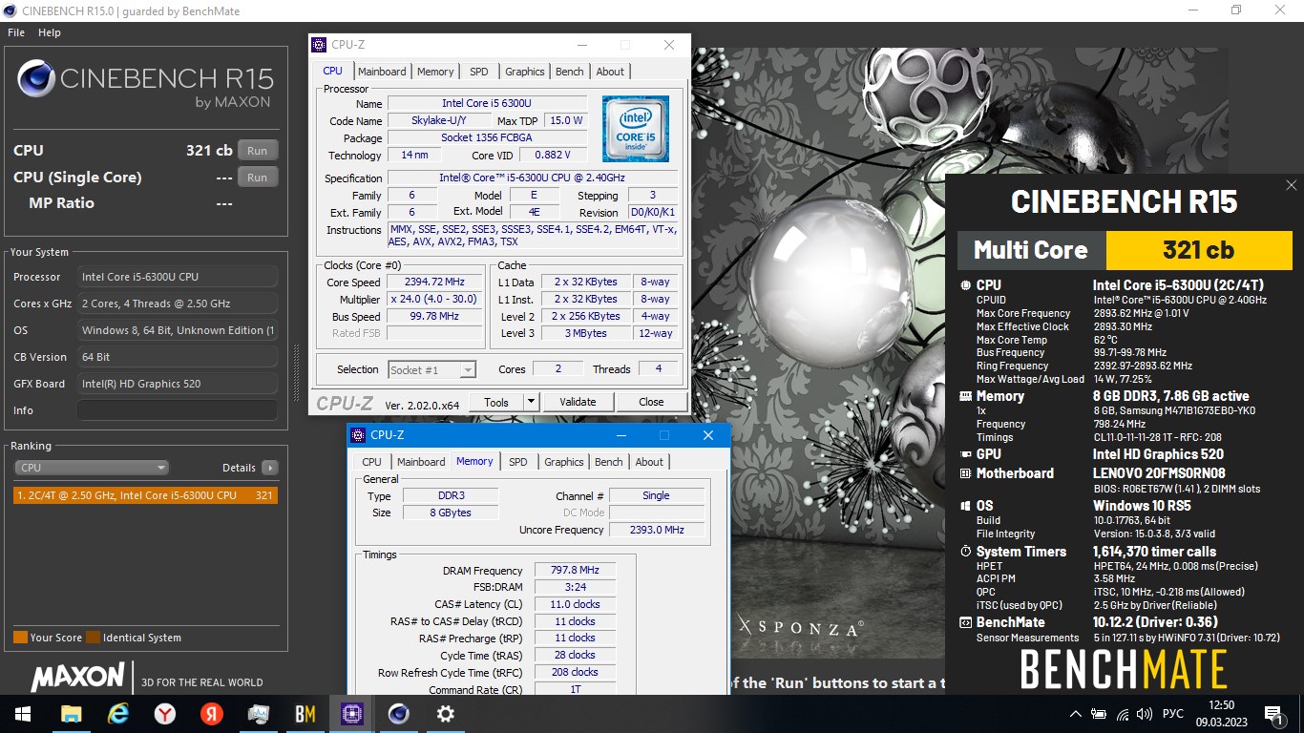Switch to Bench tab in upper CPU-Z window
The image size is (1304, 733).
pyautogui.click(x=570, y=72)
